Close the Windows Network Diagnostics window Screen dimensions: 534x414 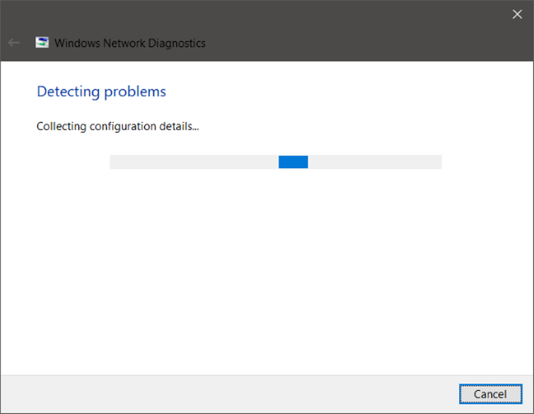pos(517,14)
